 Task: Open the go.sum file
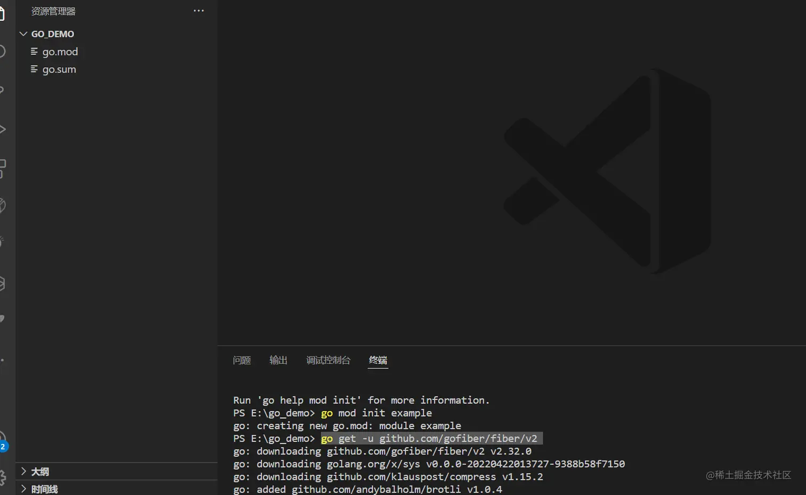(59, 69)
